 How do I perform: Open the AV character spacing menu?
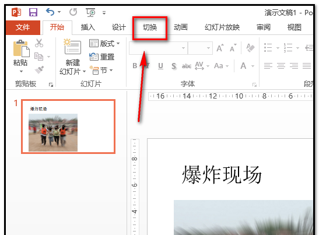tap(202, 66)
